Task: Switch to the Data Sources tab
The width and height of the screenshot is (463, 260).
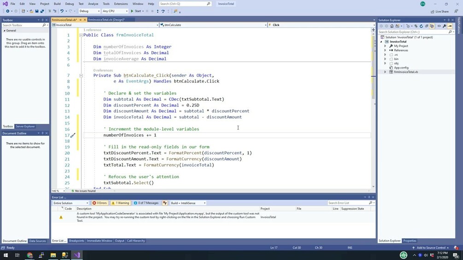Action: point(37,241)
